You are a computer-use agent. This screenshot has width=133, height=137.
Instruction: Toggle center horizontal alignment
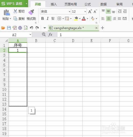[109, 19]
